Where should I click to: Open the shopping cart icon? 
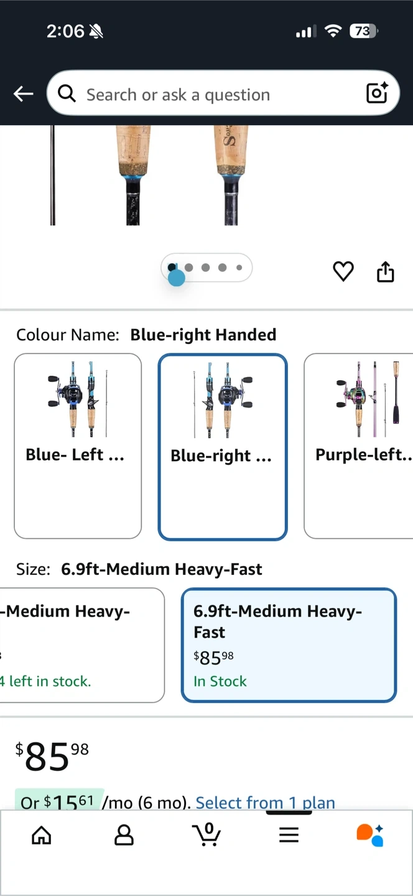pyautogui.click(x=206, y=834)
